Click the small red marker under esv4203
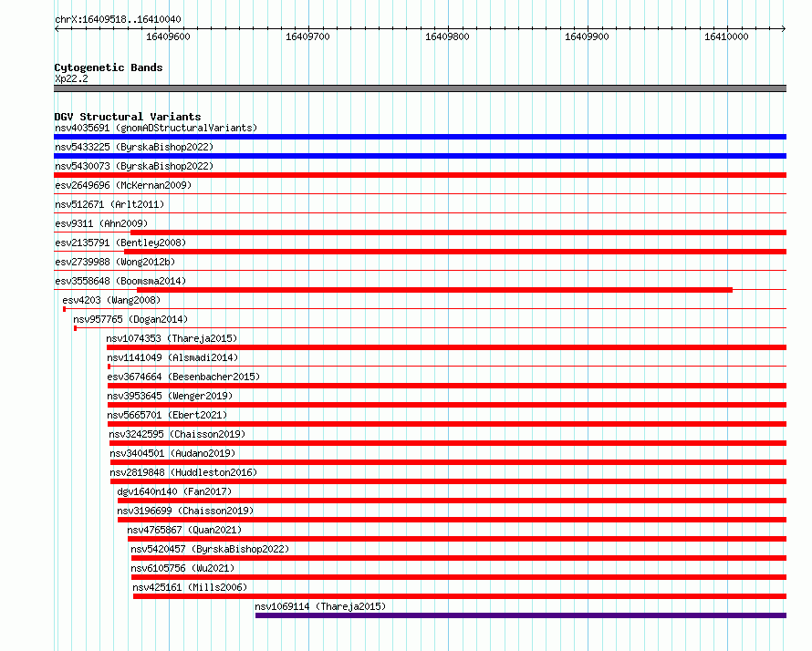 (64, 309)
